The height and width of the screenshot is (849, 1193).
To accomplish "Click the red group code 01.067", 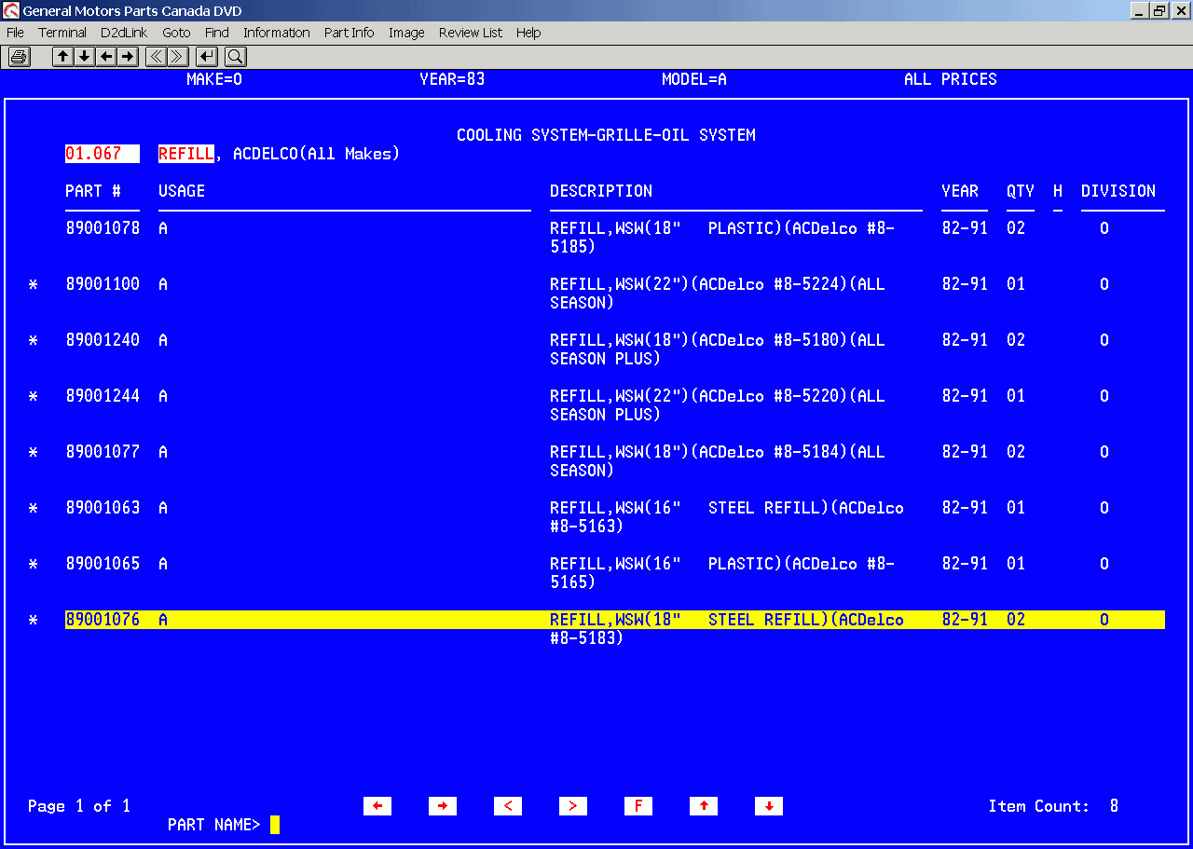I will coord(103,154).
